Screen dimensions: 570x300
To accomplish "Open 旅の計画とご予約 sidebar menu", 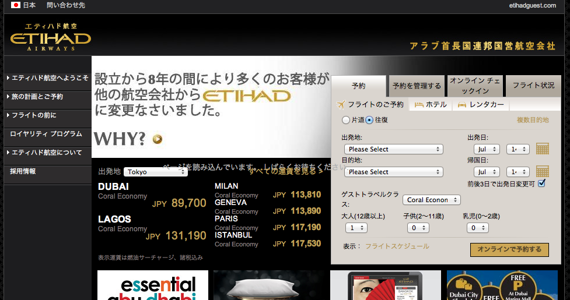I will (48, 97).
